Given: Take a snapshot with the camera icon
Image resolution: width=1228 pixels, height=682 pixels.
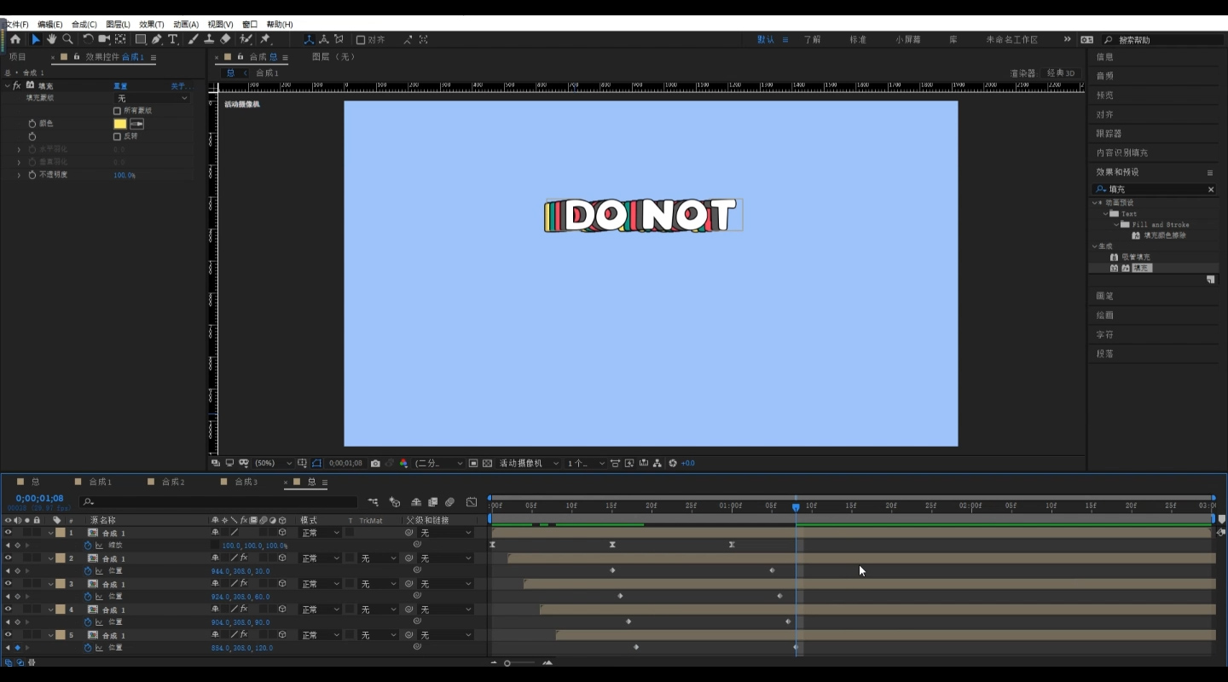Looking at the screenshot, I should click(375, 464).
